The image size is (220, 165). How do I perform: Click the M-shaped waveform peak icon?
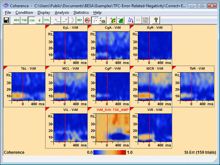tap(131, 20)
